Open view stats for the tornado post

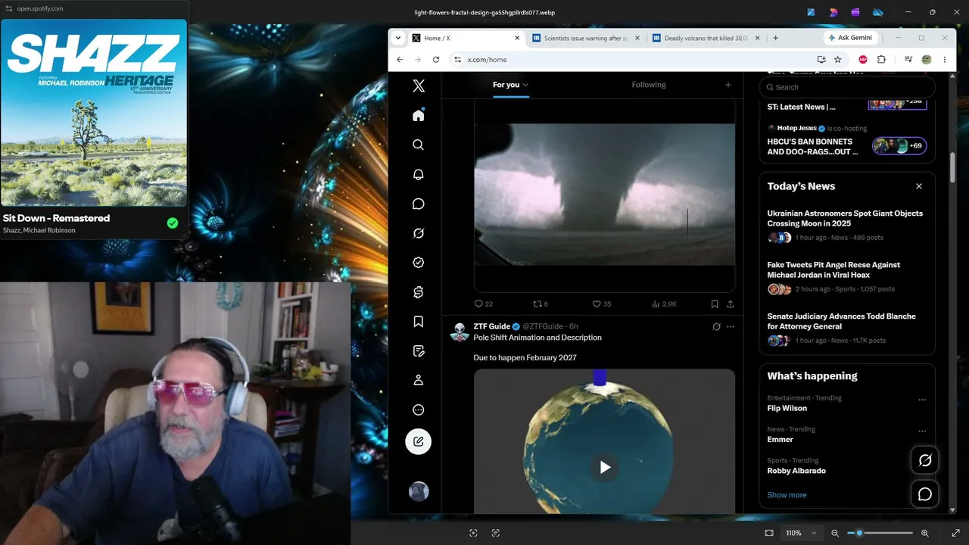point(663,304)
